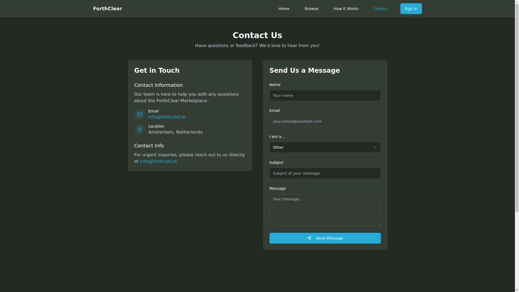Click into the Email input field
Image resolution: width=519 pixels, height=292 pixels.
point(324,122)
